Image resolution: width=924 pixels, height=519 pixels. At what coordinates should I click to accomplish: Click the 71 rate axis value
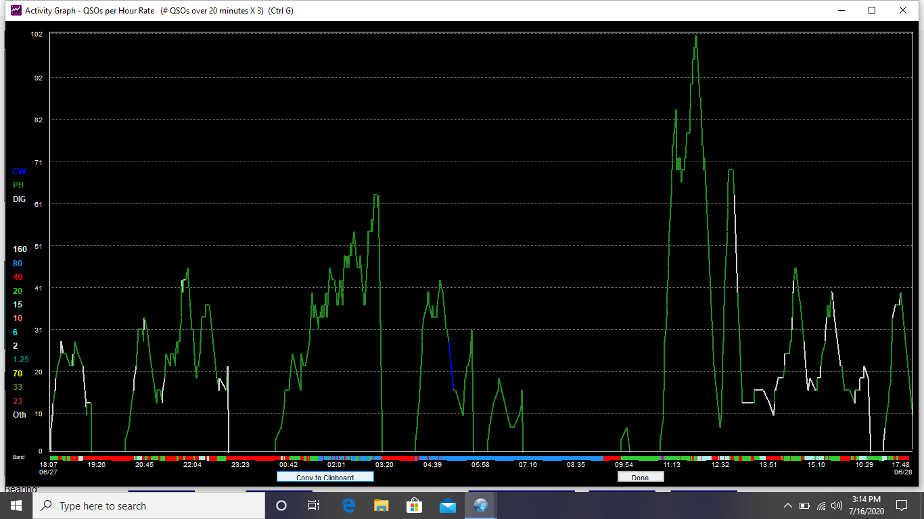[x=39, y=162]
